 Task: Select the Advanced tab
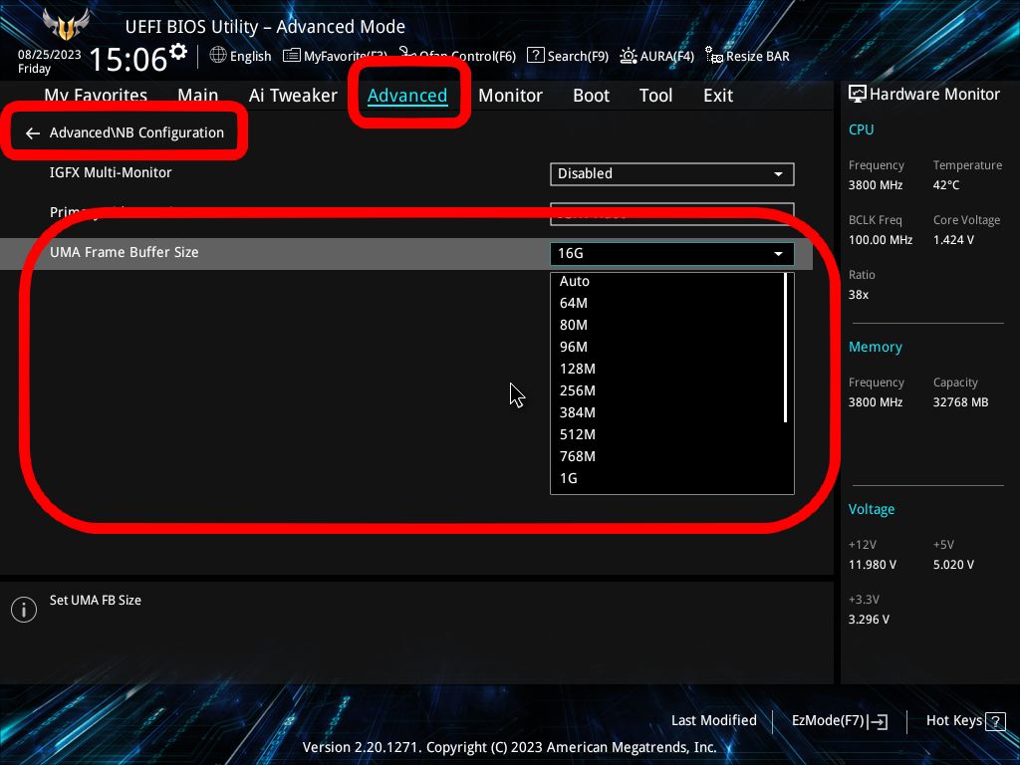407,96
